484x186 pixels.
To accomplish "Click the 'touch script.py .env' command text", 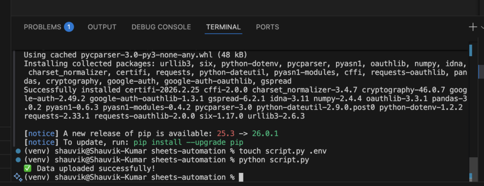I will (283, 151).
